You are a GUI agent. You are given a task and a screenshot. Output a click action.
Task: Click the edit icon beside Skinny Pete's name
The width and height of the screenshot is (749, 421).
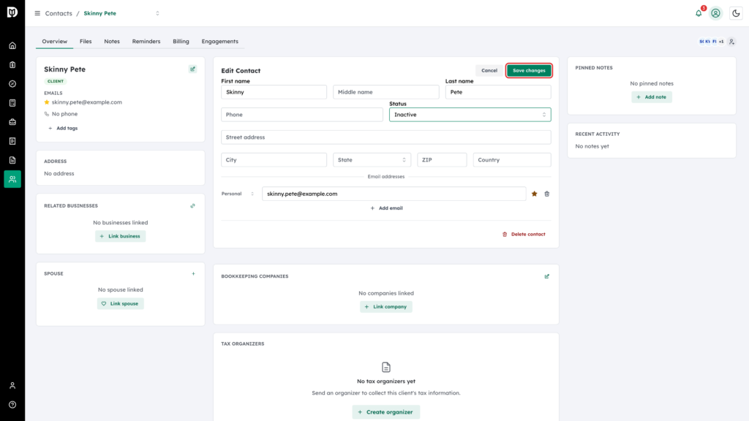193,69
